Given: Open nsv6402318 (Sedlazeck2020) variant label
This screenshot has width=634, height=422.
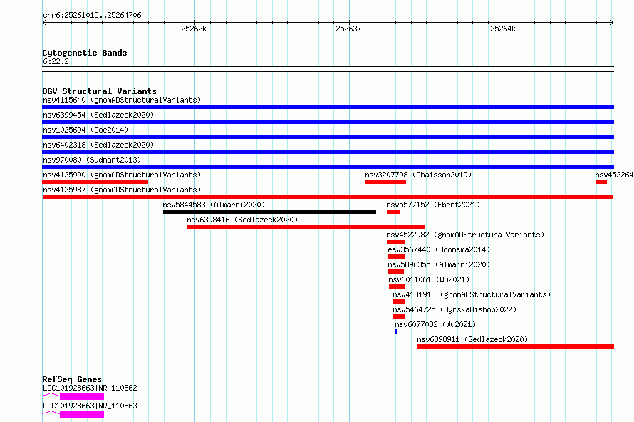Looking at the screenshot, I should [x=98, y=145].
